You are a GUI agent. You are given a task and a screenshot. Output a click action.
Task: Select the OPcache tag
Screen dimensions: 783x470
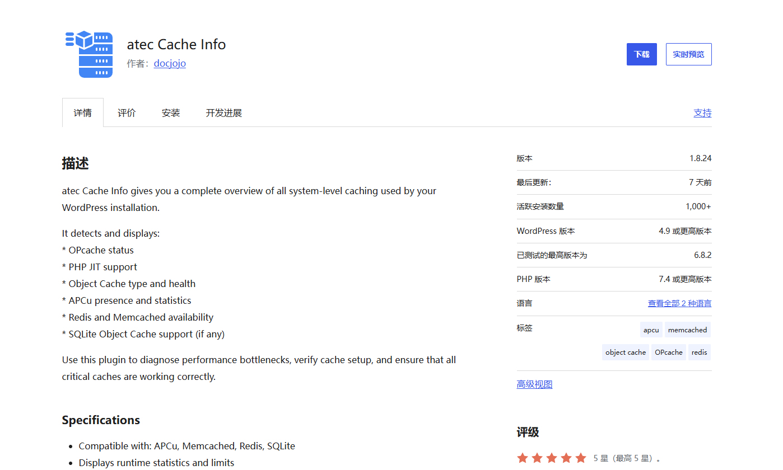point(669,352)
